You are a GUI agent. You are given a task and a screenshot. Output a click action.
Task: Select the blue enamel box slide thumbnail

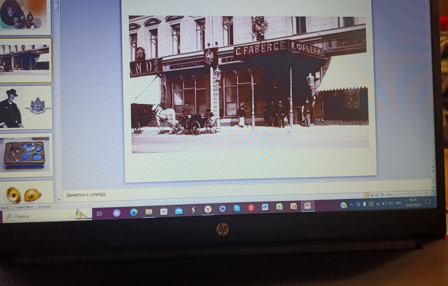[x=26, y=154]
